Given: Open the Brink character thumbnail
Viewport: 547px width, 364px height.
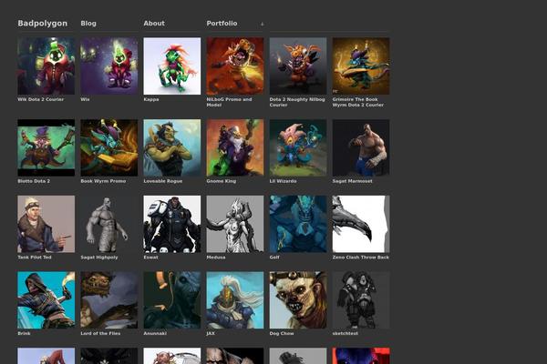Looking at the screenshot, I should 46,300.
